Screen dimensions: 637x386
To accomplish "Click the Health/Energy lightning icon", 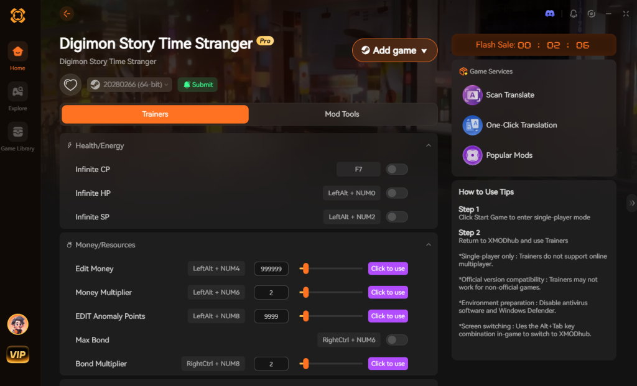I will click(x=70, y=145).
